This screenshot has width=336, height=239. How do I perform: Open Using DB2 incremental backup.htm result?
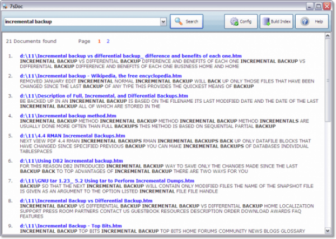click(71, 161)
